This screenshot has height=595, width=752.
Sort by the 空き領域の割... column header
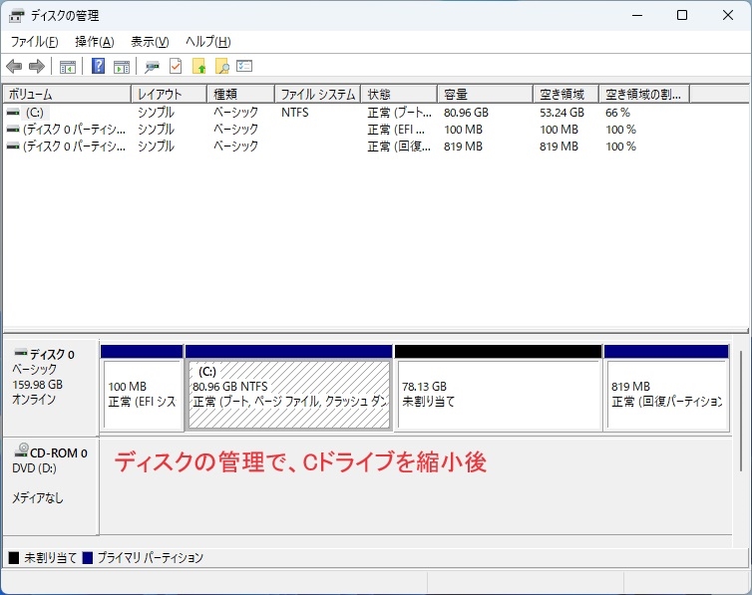[644, 94]
